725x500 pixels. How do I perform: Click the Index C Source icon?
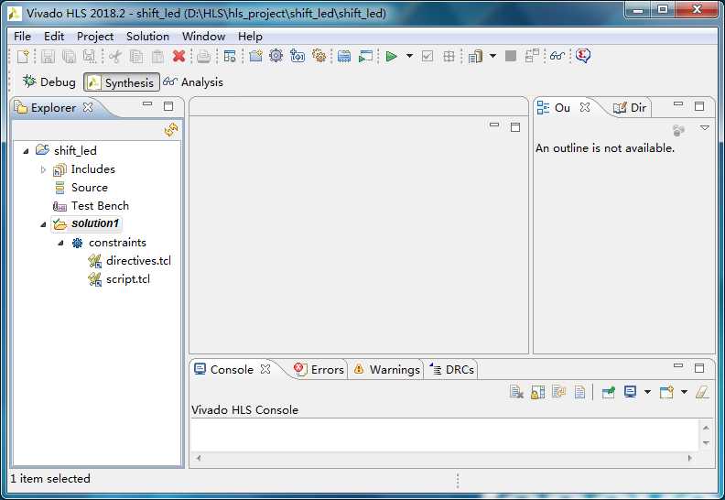[x=344, y=56]
